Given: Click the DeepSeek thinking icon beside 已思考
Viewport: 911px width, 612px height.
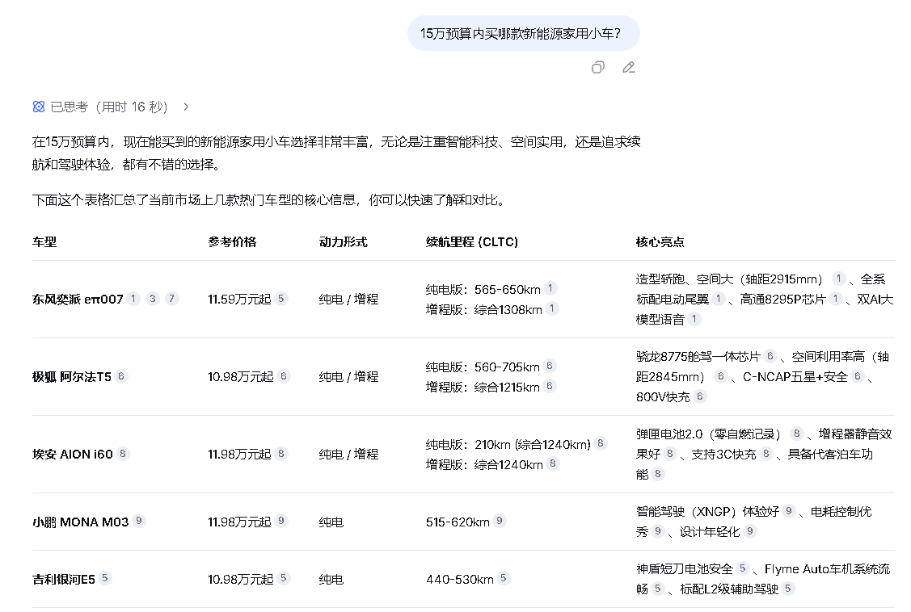Looking at the screenshot, I should click(39, 107).
